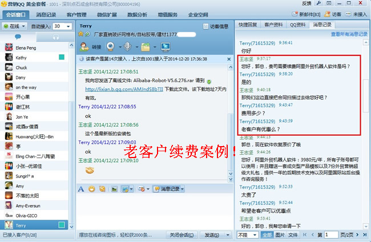Open the auto-accept count 30 dropdown
Viewport: 371px width, 242px height.
(62, 26)
